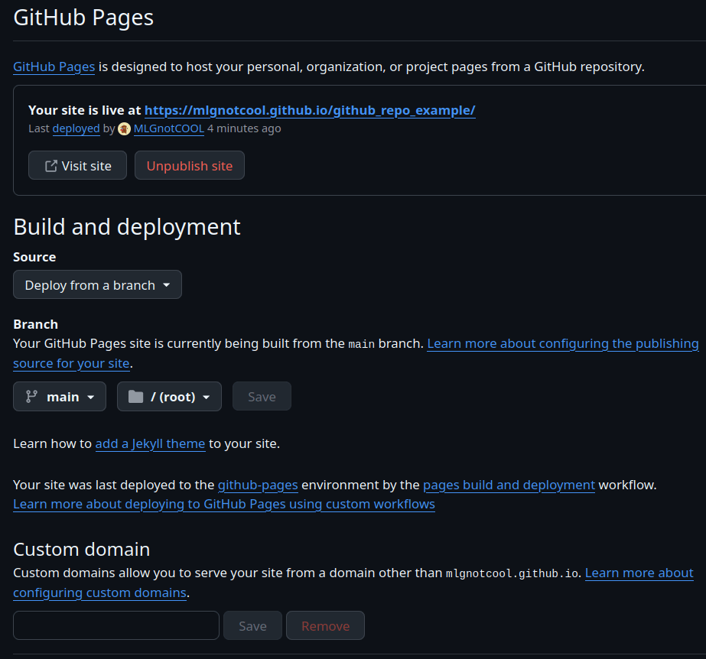Viewport: 706px width, 659px height.
Task: Open the / (root) folder dropdown
Action: pyautogui.click(x=169, y=397)
